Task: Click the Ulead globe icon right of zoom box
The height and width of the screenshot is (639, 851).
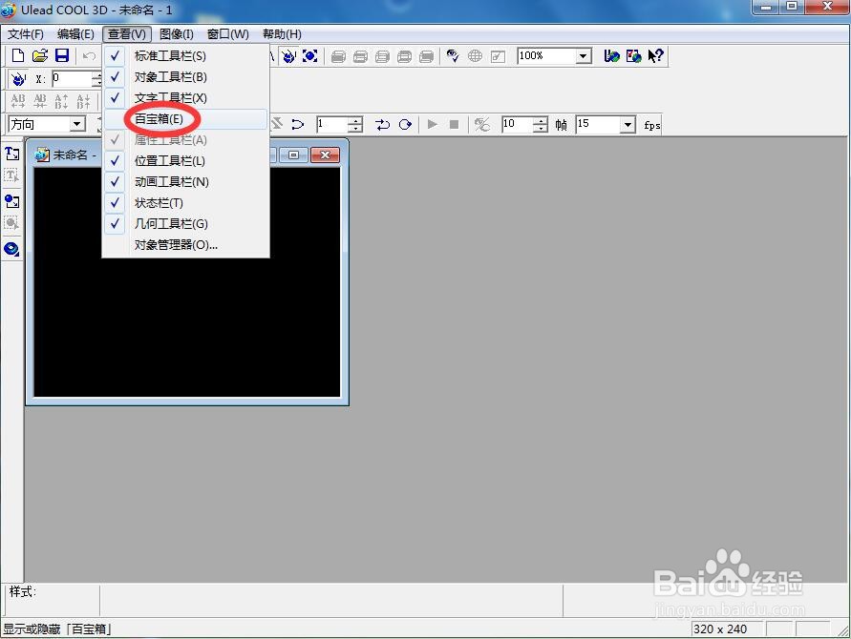Action: pos(611,56)
